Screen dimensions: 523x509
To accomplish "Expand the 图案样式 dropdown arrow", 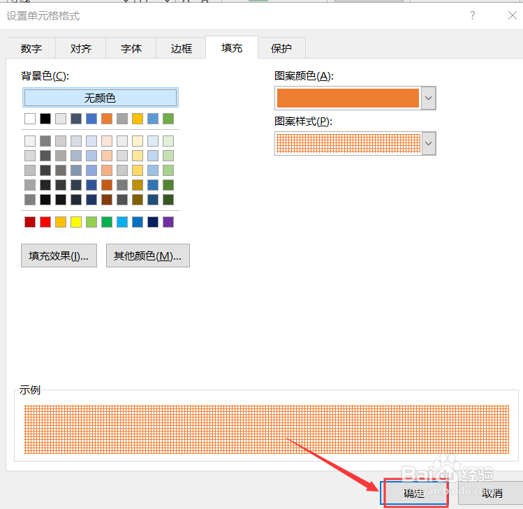I will pyautogui.click(x=429, y=143).
